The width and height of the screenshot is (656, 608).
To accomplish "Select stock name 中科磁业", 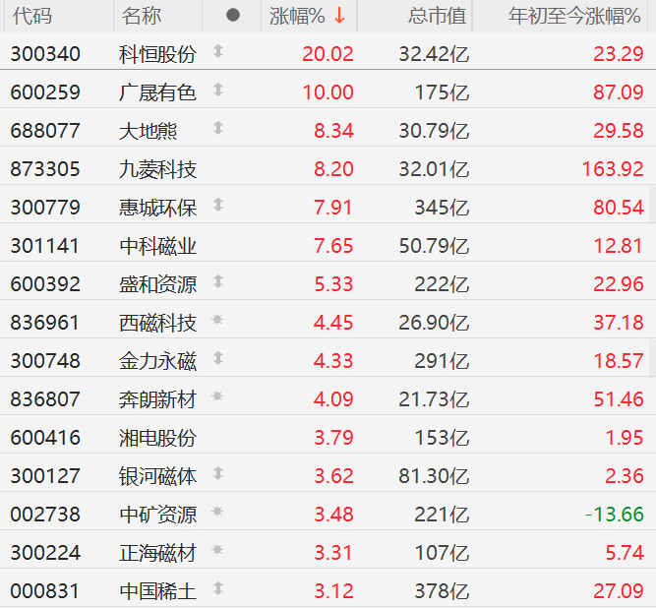I will coord(157,246).
